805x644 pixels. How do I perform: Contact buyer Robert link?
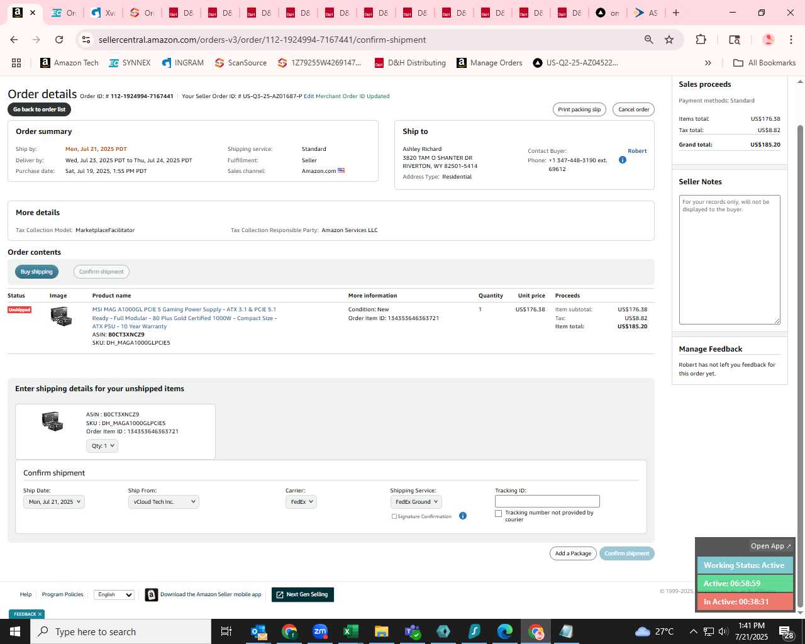(637, 151)
